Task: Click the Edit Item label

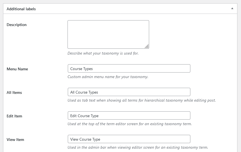Action: [x=14, y=116]
